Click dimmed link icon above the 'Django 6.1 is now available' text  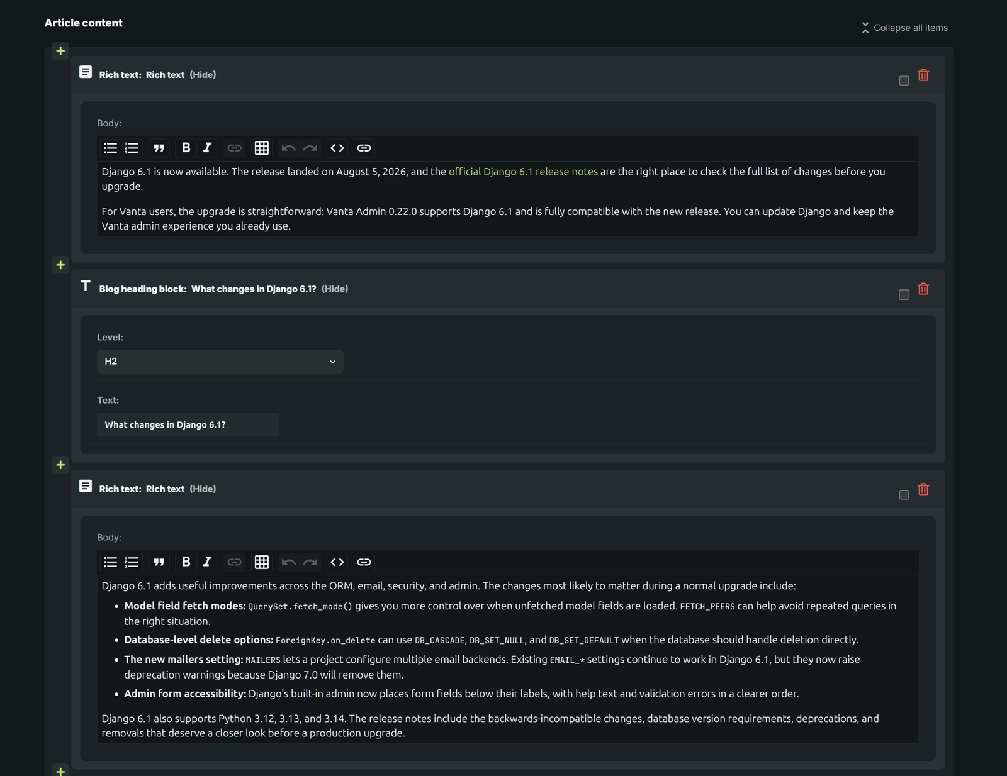pyautogui.click(x=234, y=148)
